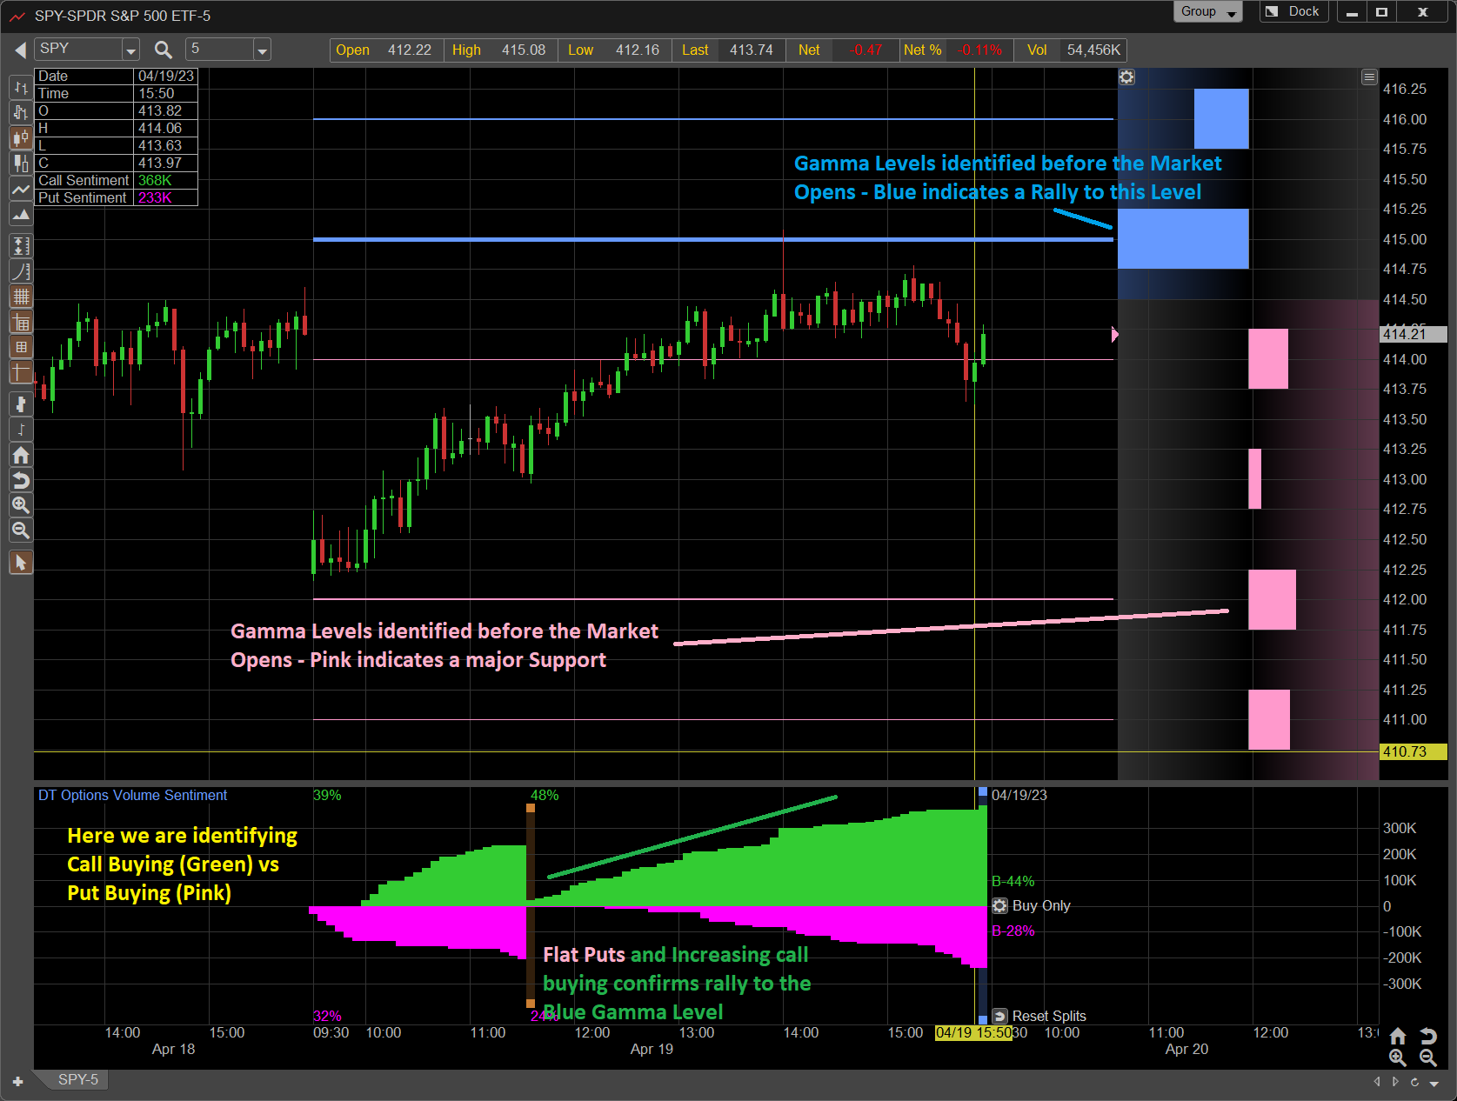
Task: Click the Net % -0.11% value
Action: (x=979, y=50)
